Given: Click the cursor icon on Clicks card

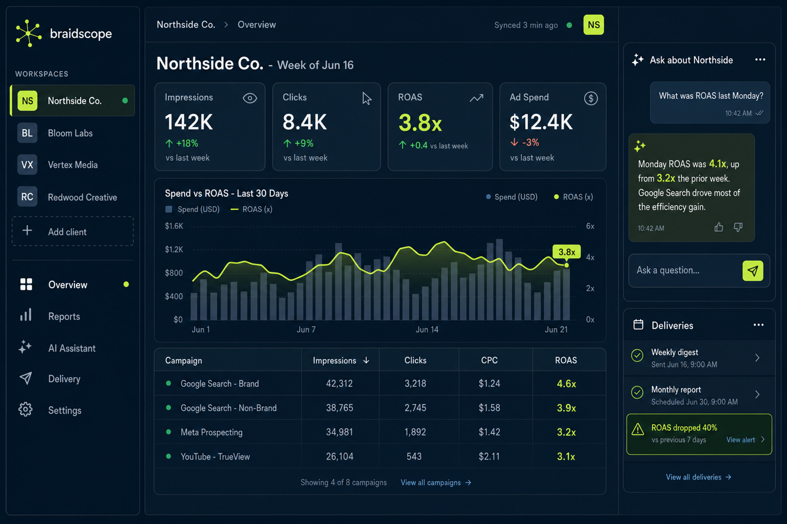Looking at the screenshot, I should 367,99.
